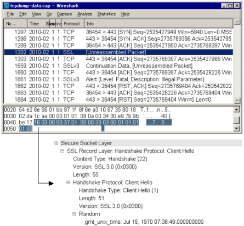Select packet 1664 RST row

[x=118, y=100]
